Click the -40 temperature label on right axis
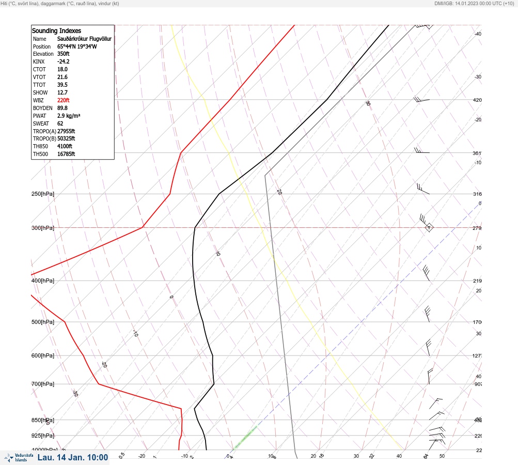This screenshot has height=465, width=518. click(478, 34)
